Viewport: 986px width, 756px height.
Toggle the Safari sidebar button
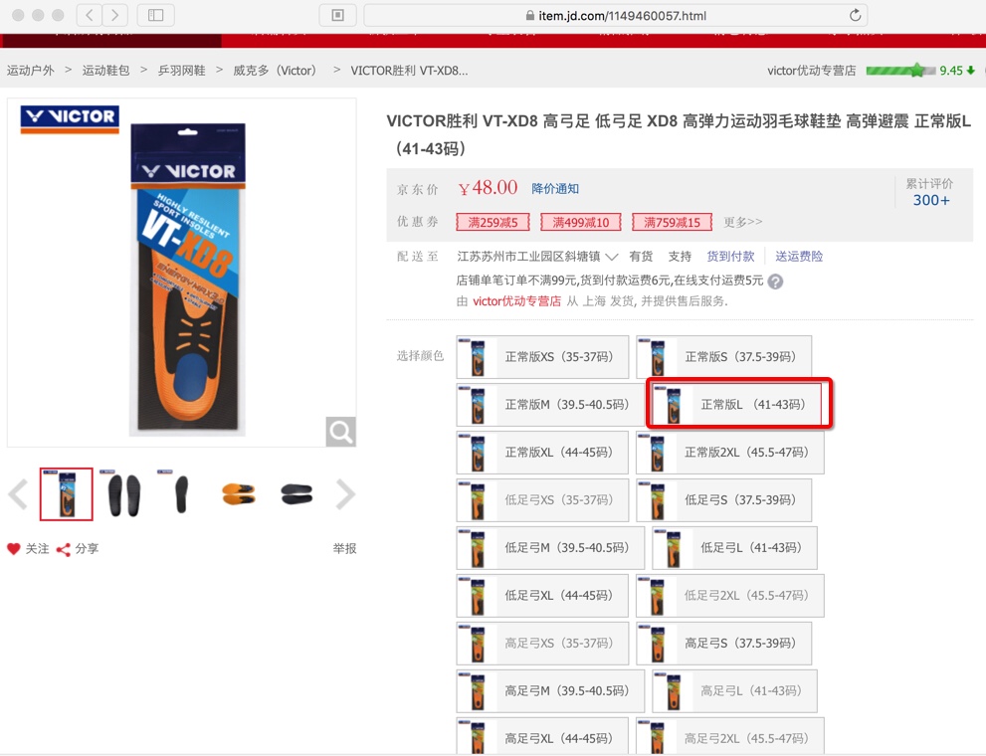pyautogui.click(x=156, y=15)
